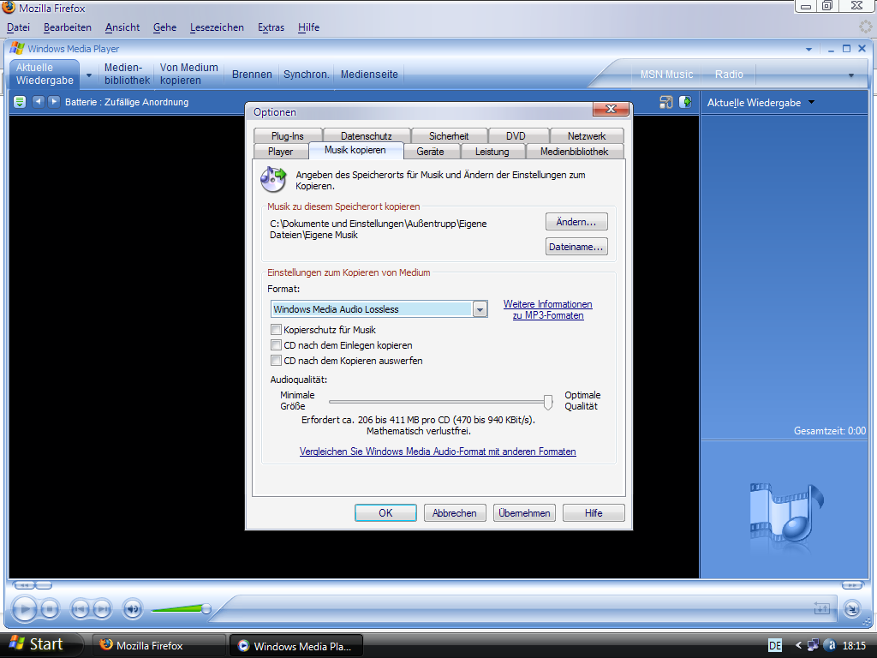Open the Netzwerk tab

click(587, 136)
